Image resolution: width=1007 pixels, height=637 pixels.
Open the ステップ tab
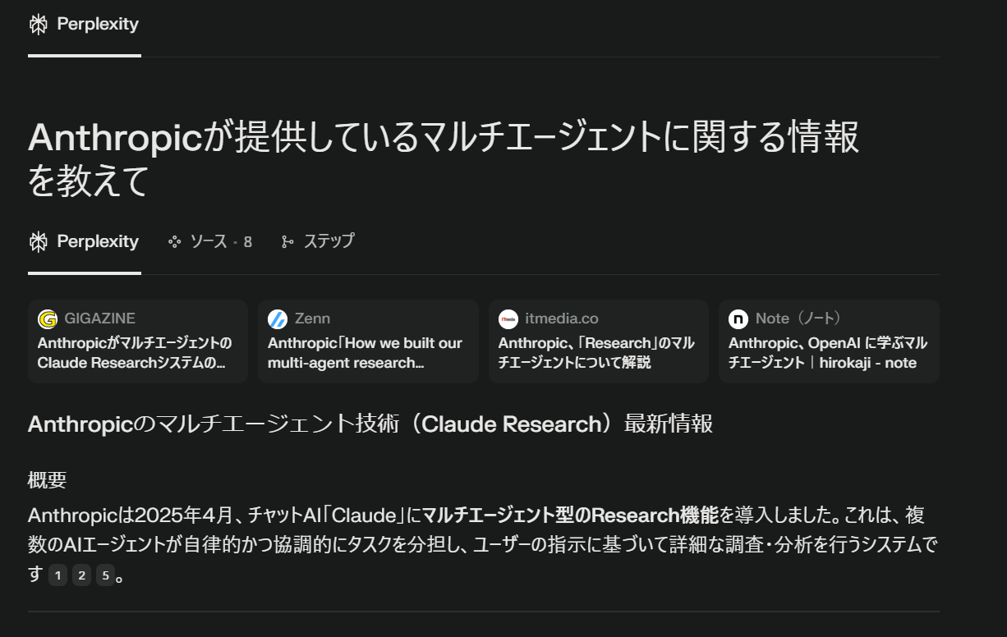pyautogui.click(x=317, y=242)
